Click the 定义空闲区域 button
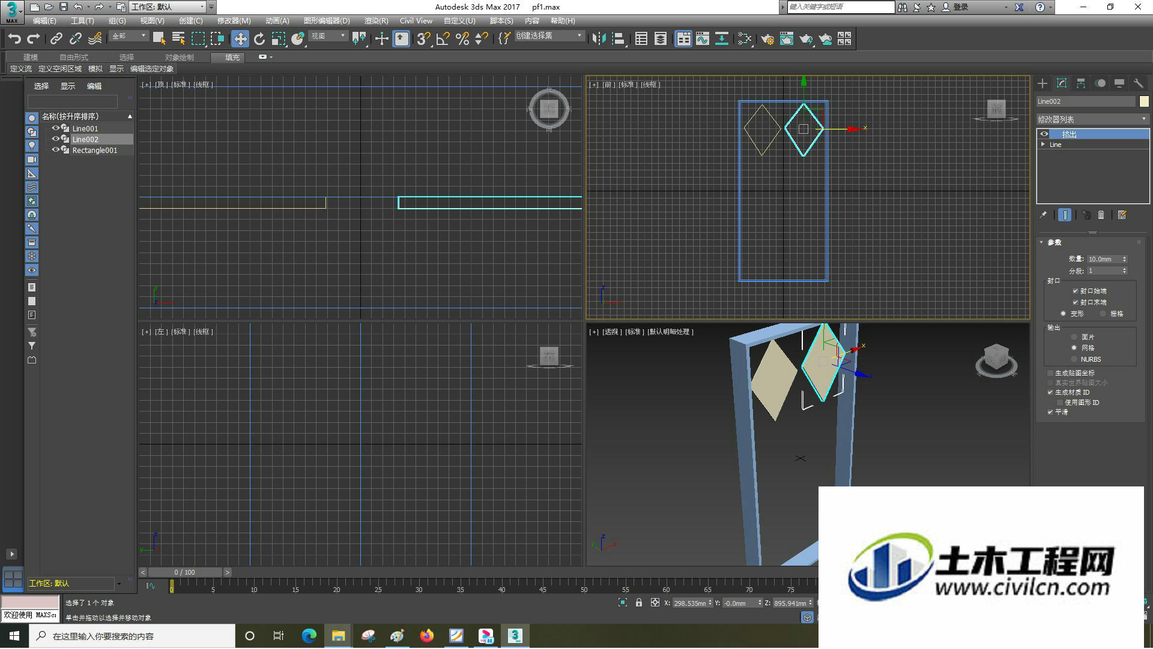This screenshot has width=1153, height=649. [x=60, y=69]
